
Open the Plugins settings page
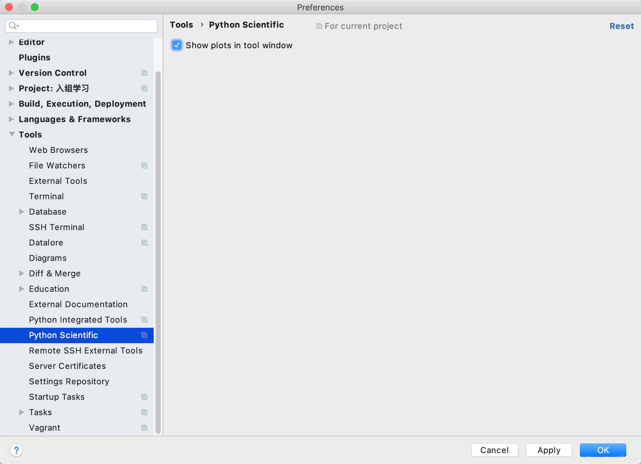pyautogui.click(x=34, y=58)
